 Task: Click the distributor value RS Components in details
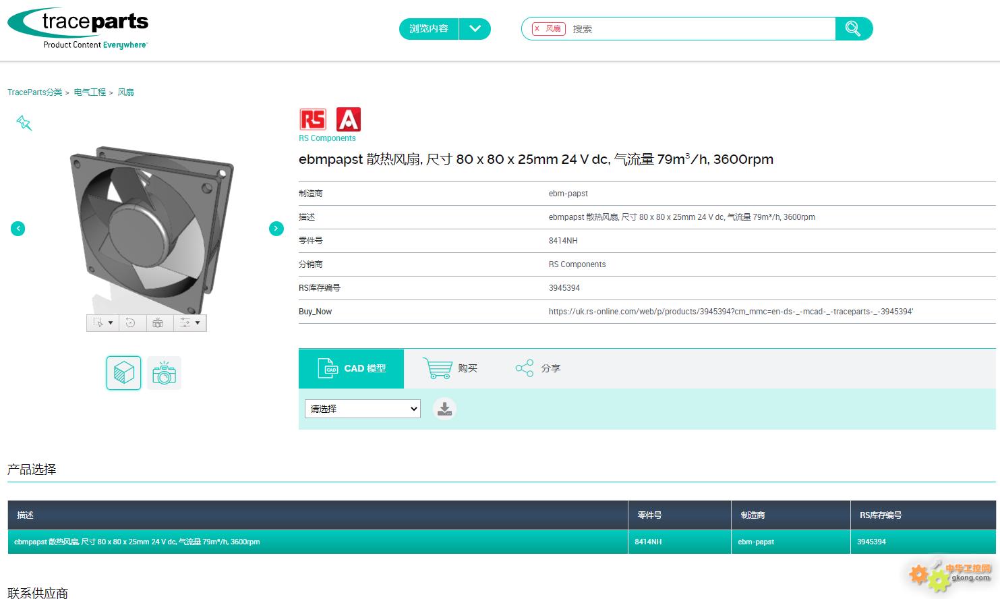[577, 264]
